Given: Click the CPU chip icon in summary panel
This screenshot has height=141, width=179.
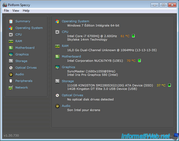Looking at the screenshot, I should tap(57, 32).
